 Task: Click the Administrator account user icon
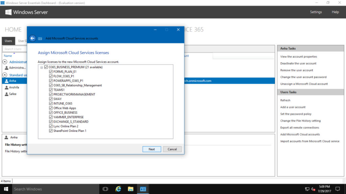click(7, 68)
